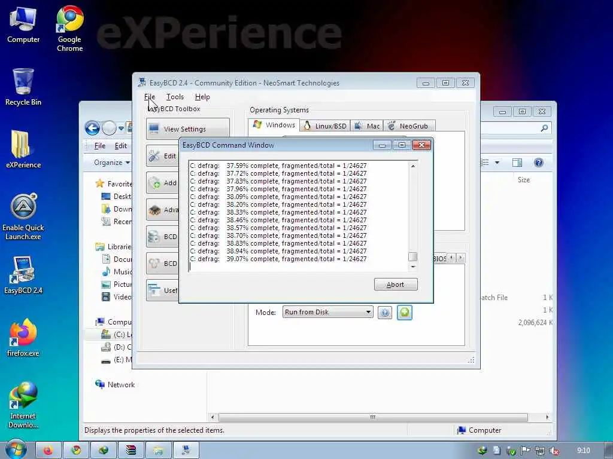Click the command output scroll up arrow
The width and height of the screenshot is (613, 459).
point(413,166)
